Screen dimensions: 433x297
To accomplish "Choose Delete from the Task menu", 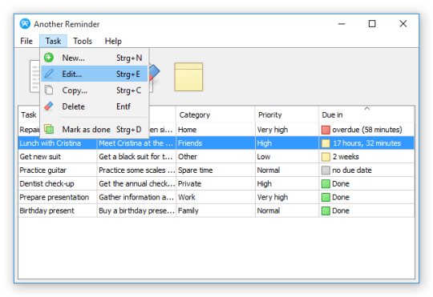I will 94,106.
